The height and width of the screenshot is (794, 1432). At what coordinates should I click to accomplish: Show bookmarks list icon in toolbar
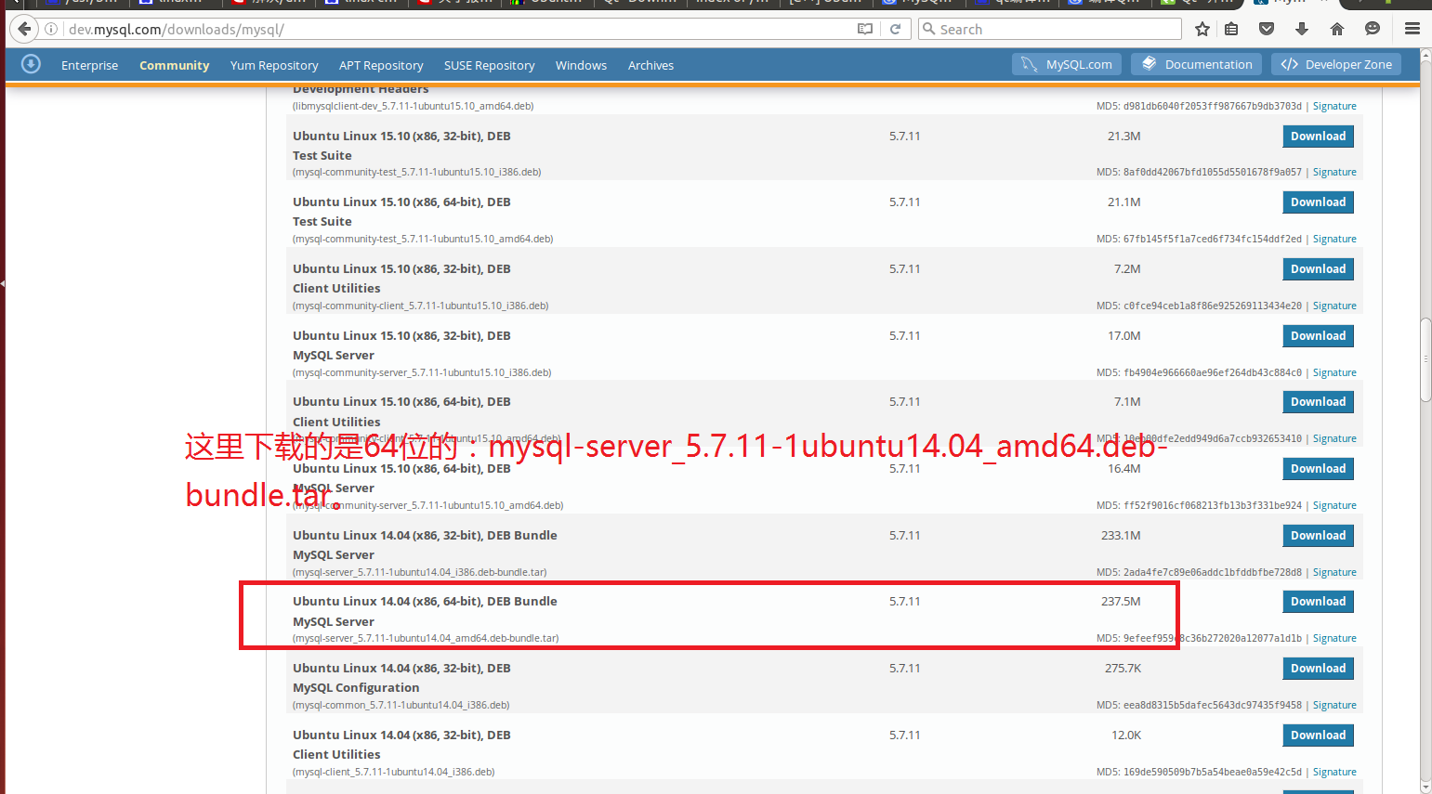pyautogui.click(x=1231, y=29)
